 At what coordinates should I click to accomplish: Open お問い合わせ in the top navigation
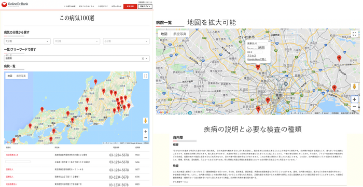[x=116, y=6]
